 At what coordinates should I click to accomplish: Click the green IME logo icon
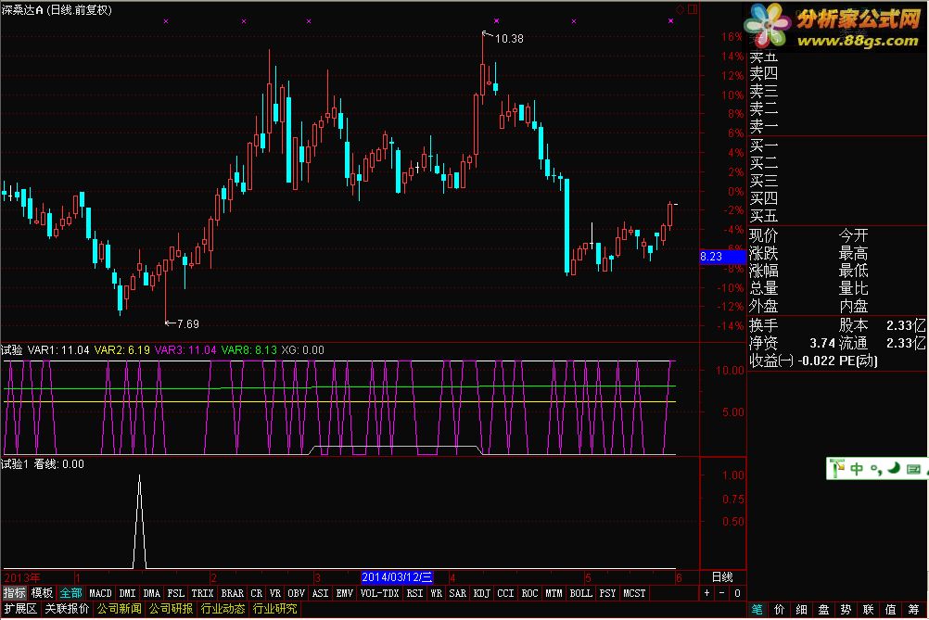[836, 469]
